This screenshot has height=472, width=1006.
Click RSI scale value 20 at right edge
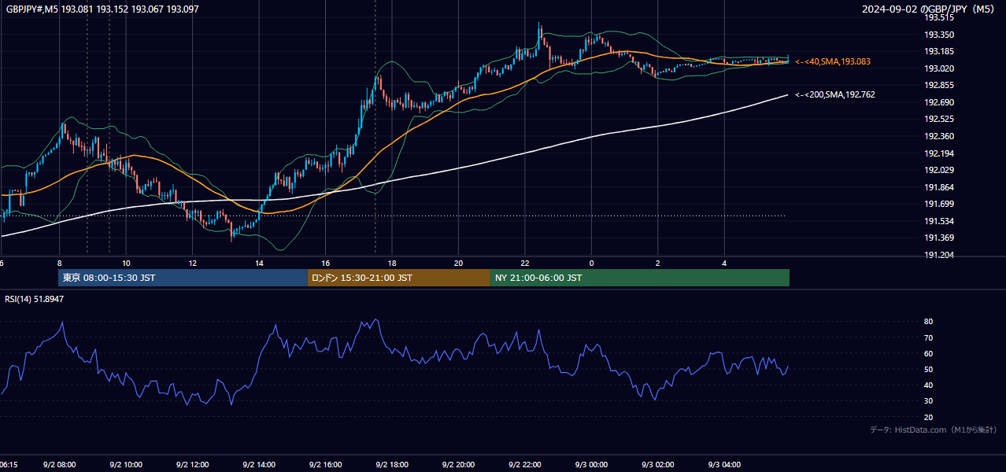[929, 417]
